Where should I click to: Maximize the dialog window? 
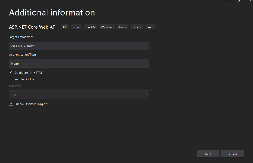(238, 1)
